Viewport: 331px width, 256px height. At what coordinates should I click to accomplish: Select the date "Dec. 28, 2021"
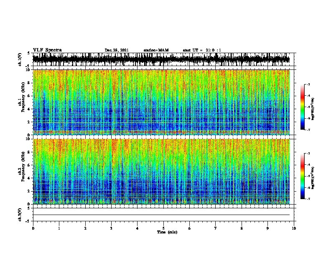117,50
